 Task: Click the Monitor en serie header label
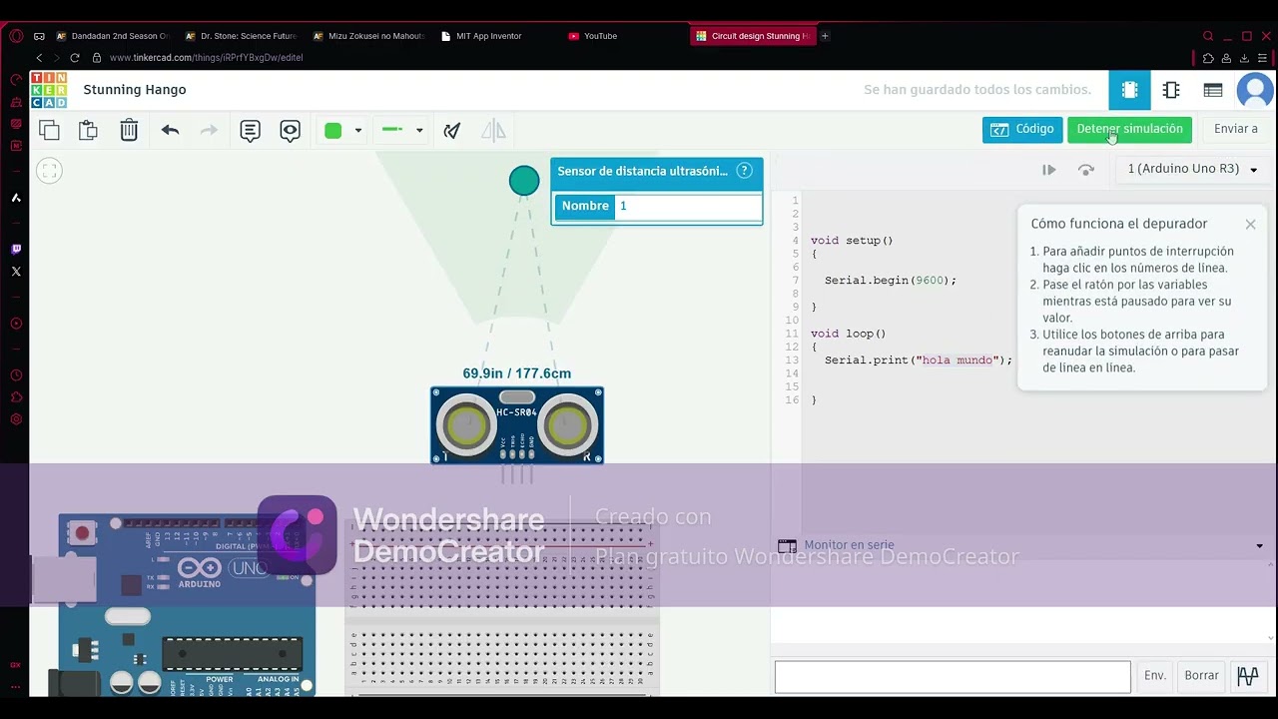tap(849, 545)
